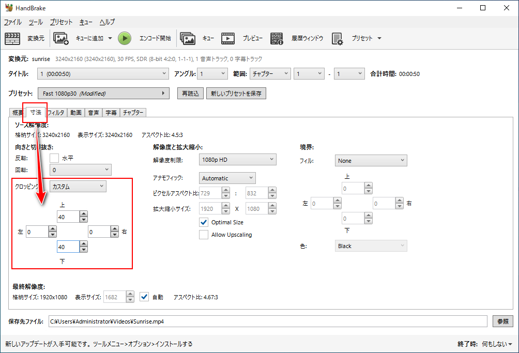Click the 参照 browse button
Viewport: 519px width, 353px height.
[x=502, y=321]
